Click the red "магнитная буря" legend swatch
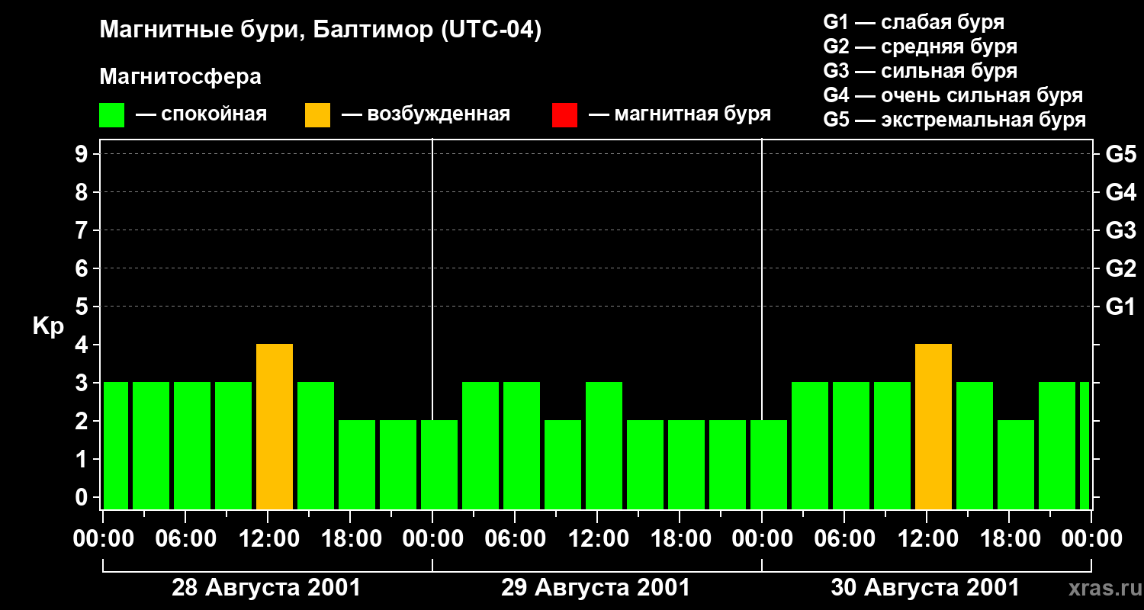This screenshot has width=1144, height=610. 565,115
